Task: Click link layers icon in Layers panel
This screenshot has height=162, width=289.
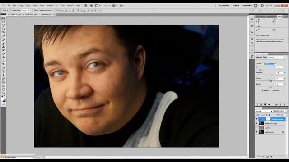Action: 259,157
